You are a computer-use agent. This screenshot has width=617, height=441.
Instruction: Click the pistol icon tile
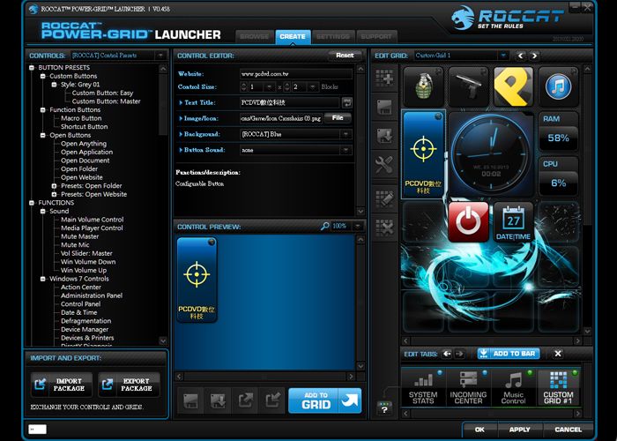click(470, 86)
